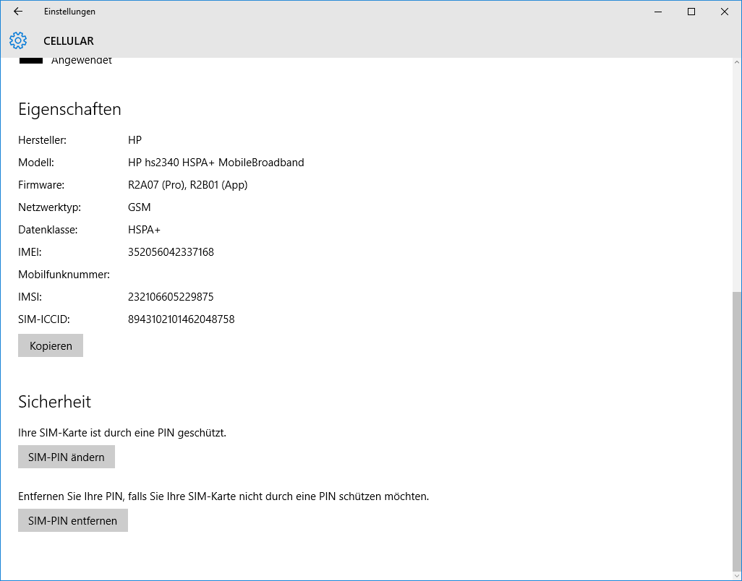742x581 pixels.
Task: Click the IMSI label
Action: coord(30,297)
